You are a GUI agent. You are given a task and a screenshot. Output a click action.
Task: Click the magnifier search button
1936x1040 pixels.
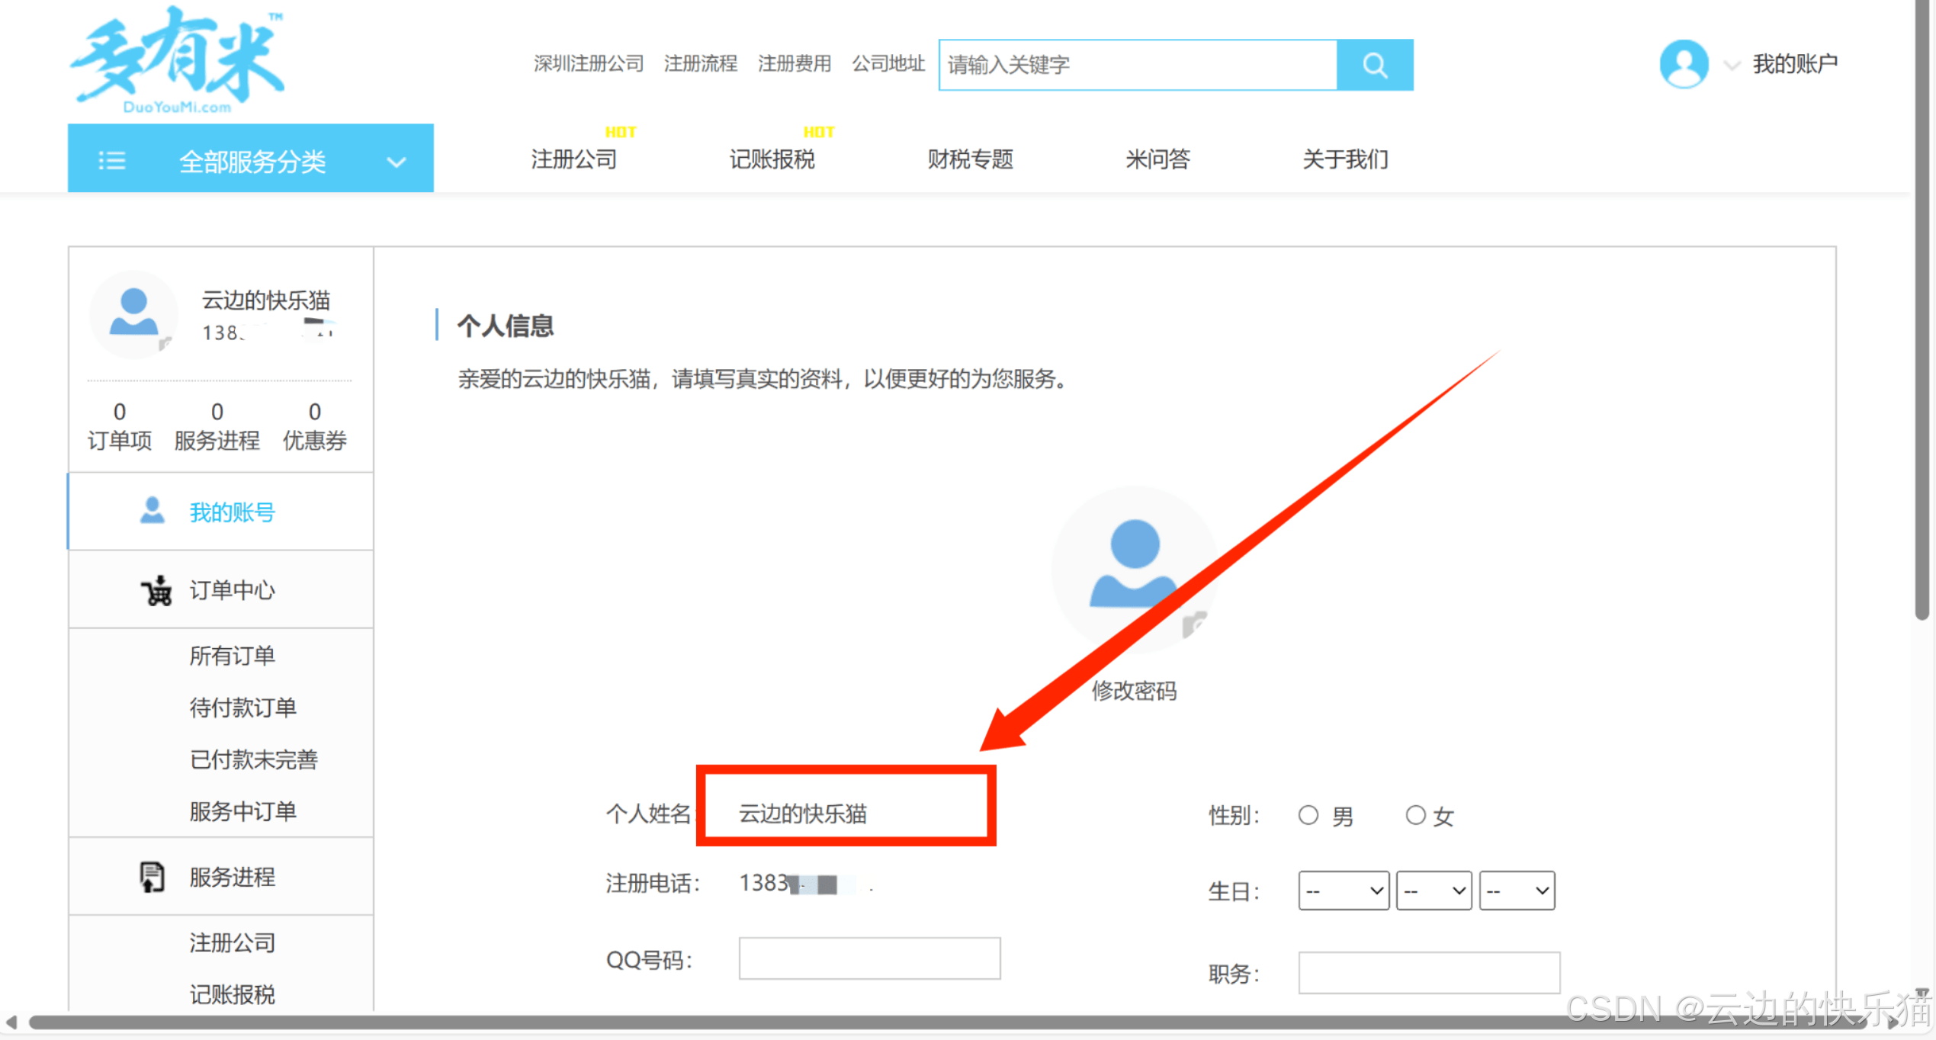coord(1374,65)
